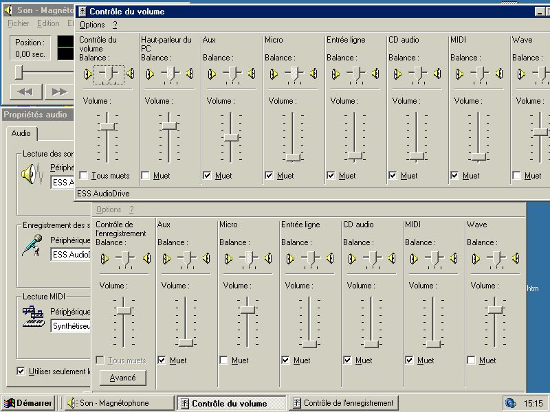Click the system tray volume icon
This screenshot has height=412, width=550.
pos(510,403)
